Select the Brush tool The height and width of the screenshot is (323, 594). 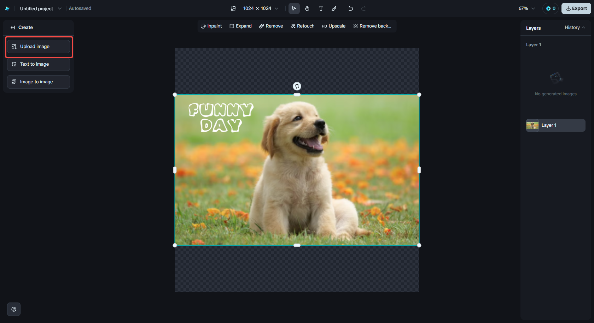tap(334, 8)
